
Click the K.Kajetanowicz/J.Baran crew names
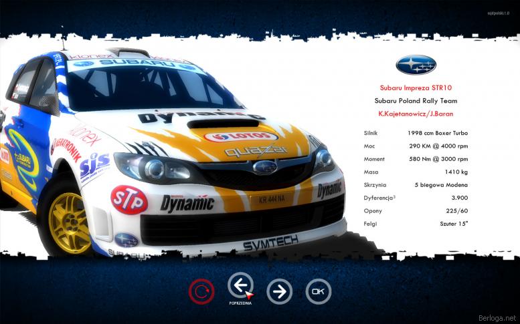point(416,114)
